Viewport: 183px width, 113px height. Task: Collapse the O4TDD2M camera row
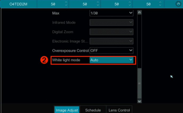178,4
